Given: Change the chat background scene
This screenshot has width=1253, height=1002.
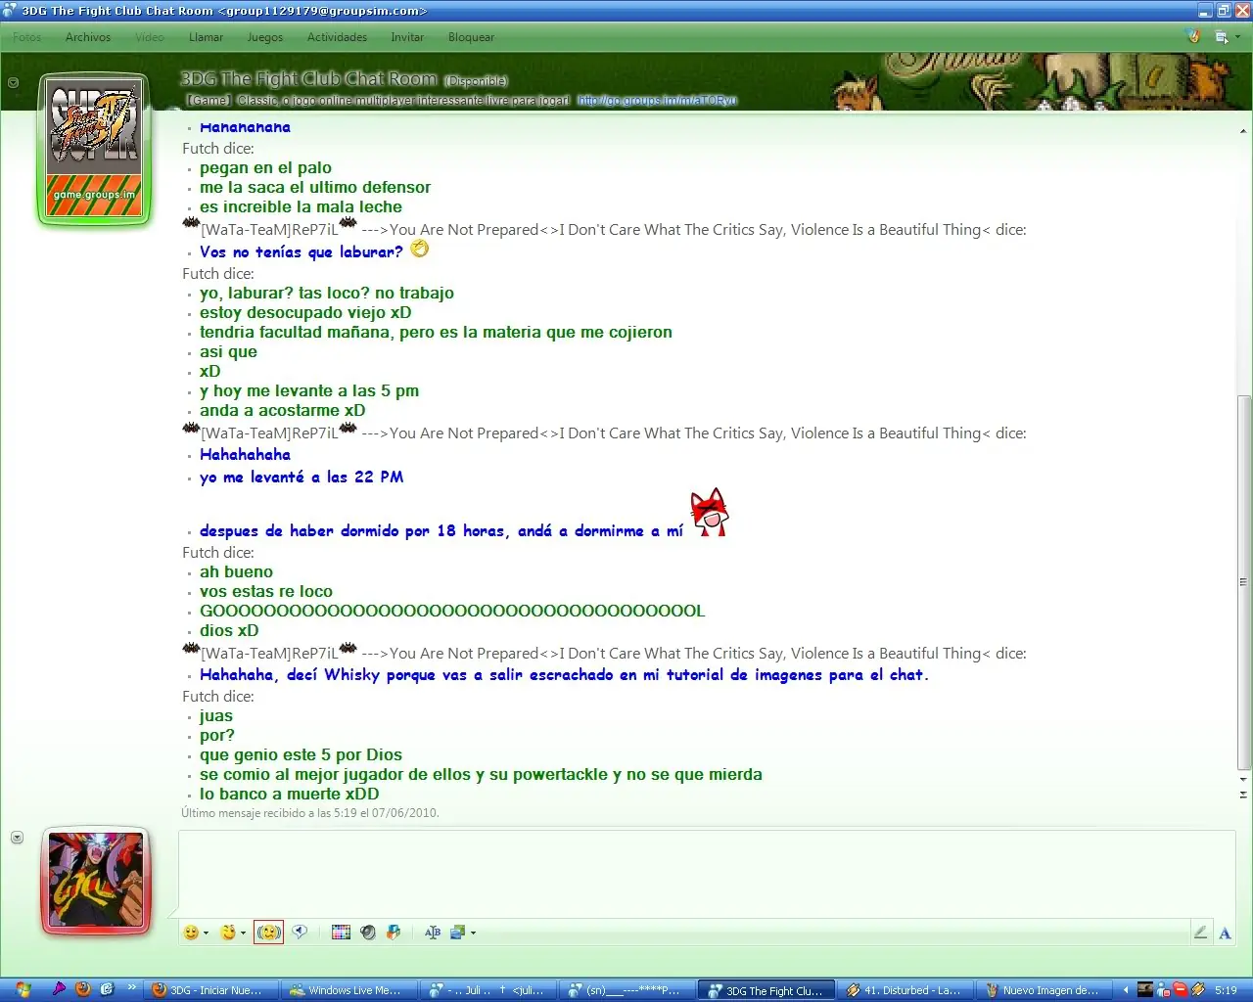Looking at the screenshot, I should (x=341, y=933).
